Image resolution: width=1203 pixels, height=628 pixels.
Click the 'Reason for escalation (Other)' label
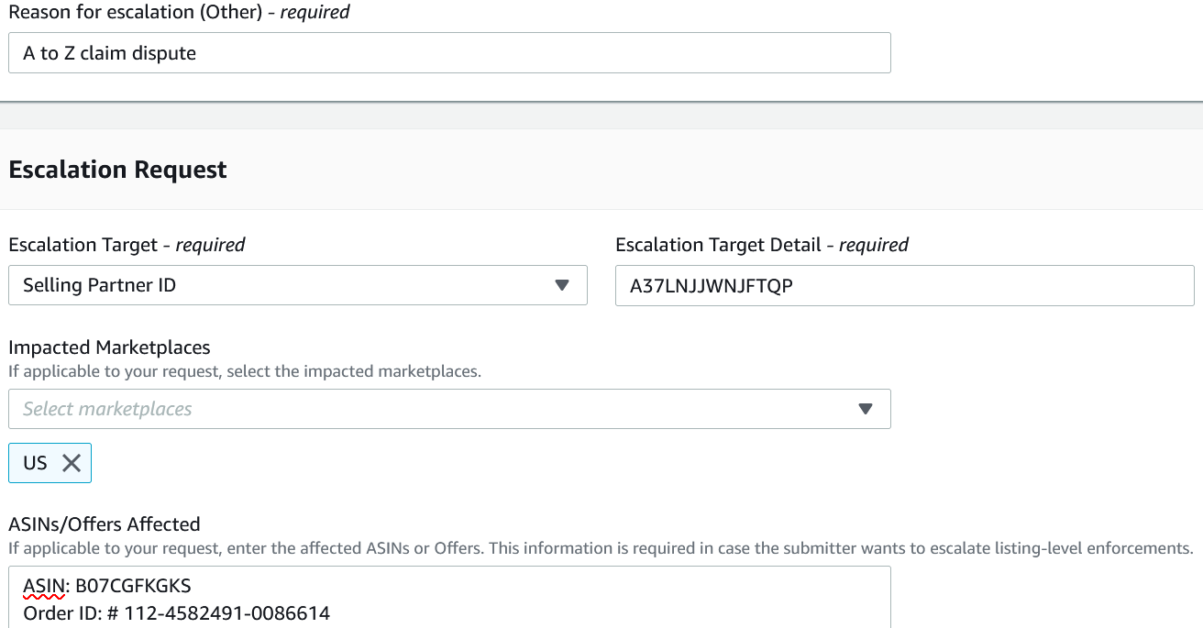179,12
